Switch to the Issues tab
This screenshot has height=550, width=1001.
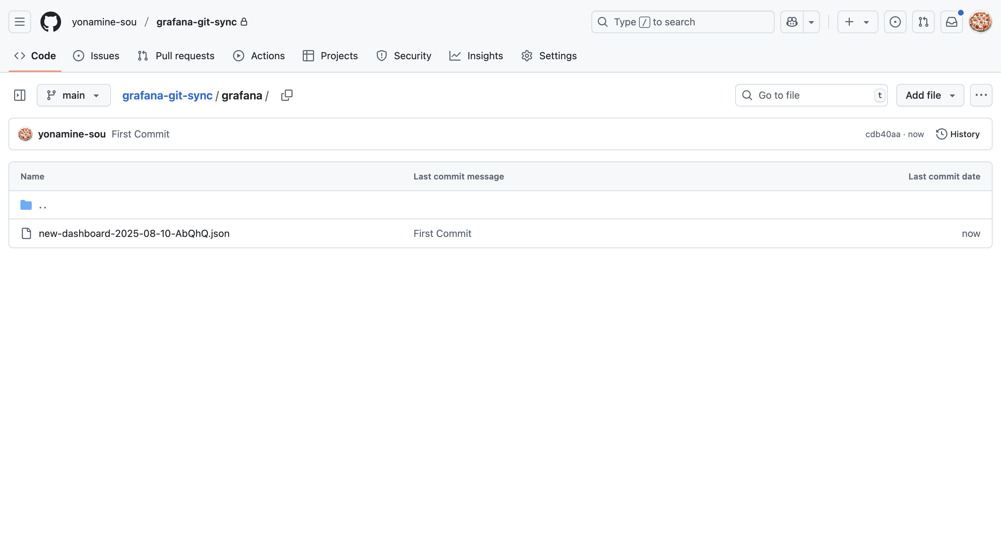pos(96,56)
